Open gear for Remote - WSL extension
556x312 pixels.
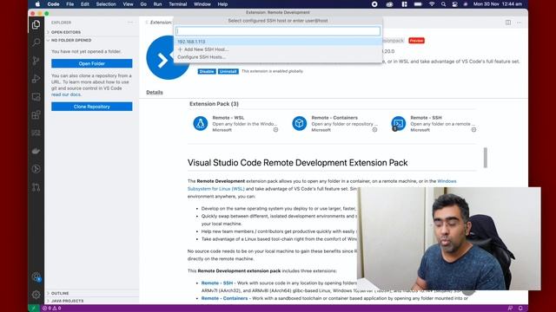[275, 130]
